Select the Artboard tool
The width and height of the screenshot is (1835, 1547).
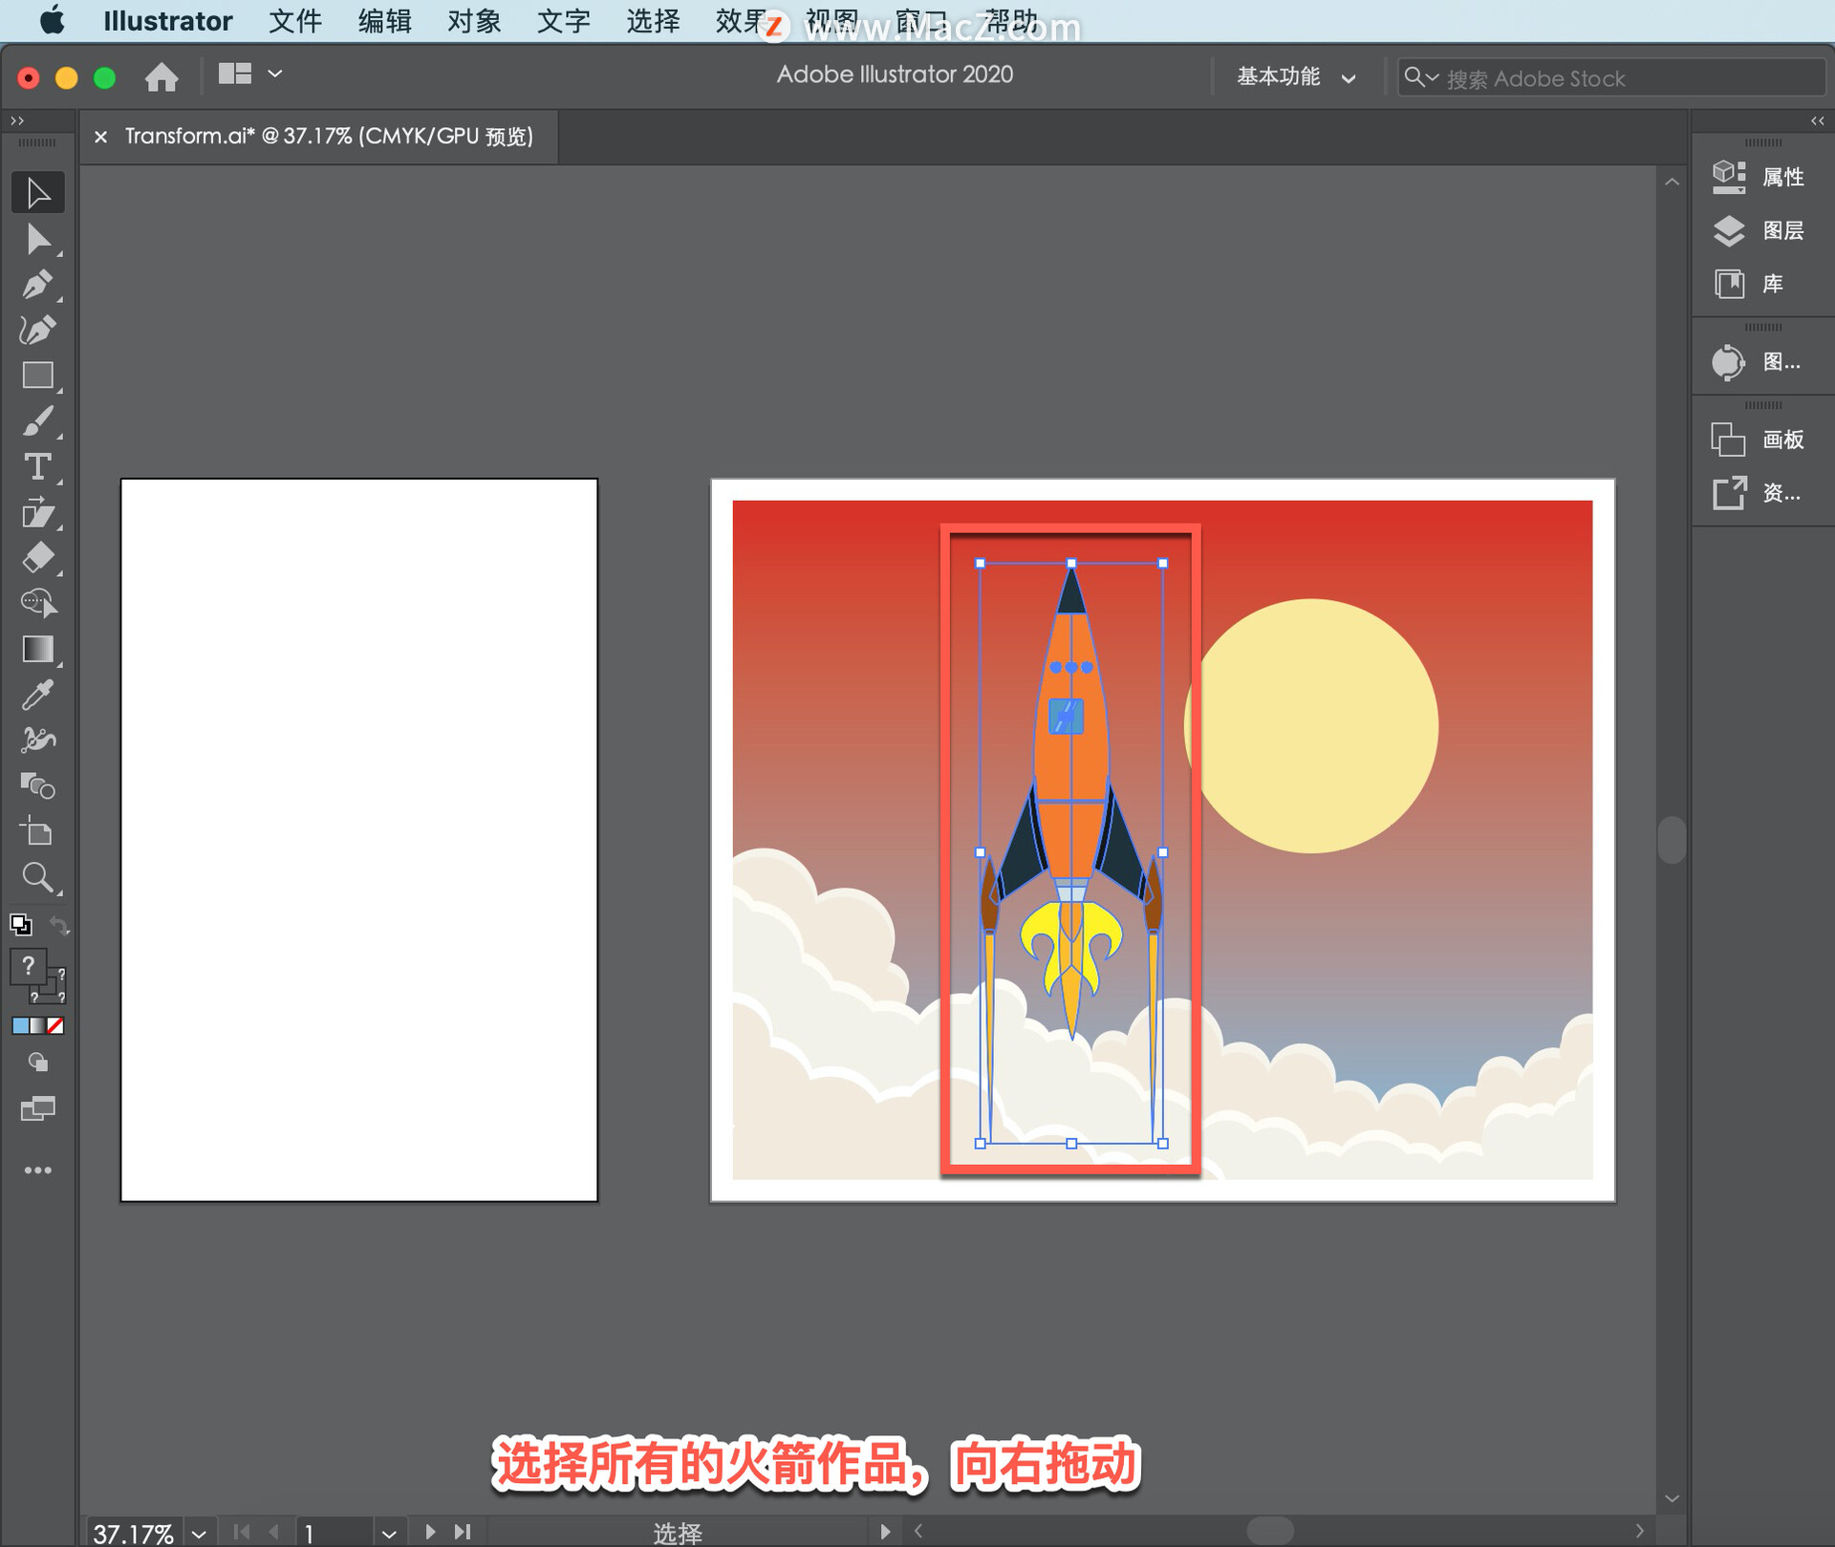point(38,831)
